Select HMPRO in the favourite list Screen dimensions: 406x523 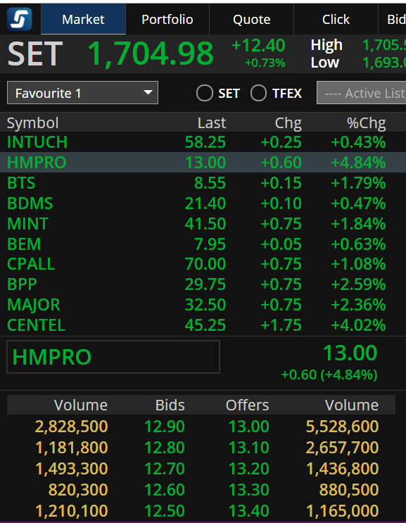203,163
